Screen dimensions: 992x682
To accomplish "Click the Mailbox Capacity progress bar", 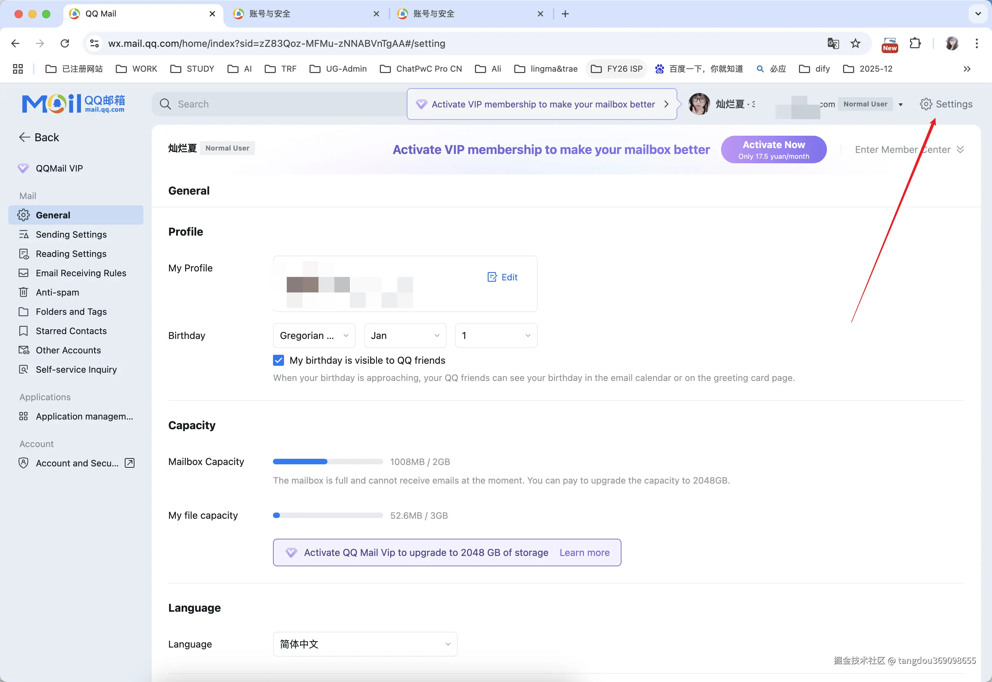I will point(327,462).
